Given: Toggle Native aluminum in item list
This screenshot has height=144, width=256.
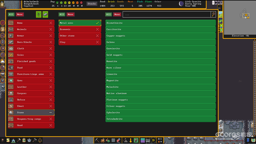Looking at the screenshot, I should coord(161,93).
